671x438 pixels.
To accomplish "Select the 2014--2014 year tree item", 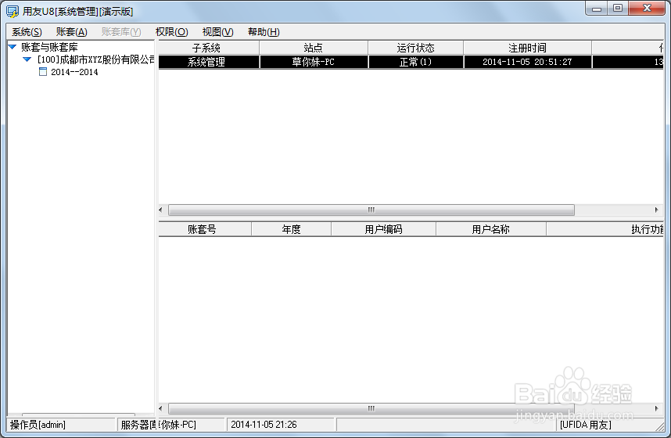I will (x=74, y=72).
